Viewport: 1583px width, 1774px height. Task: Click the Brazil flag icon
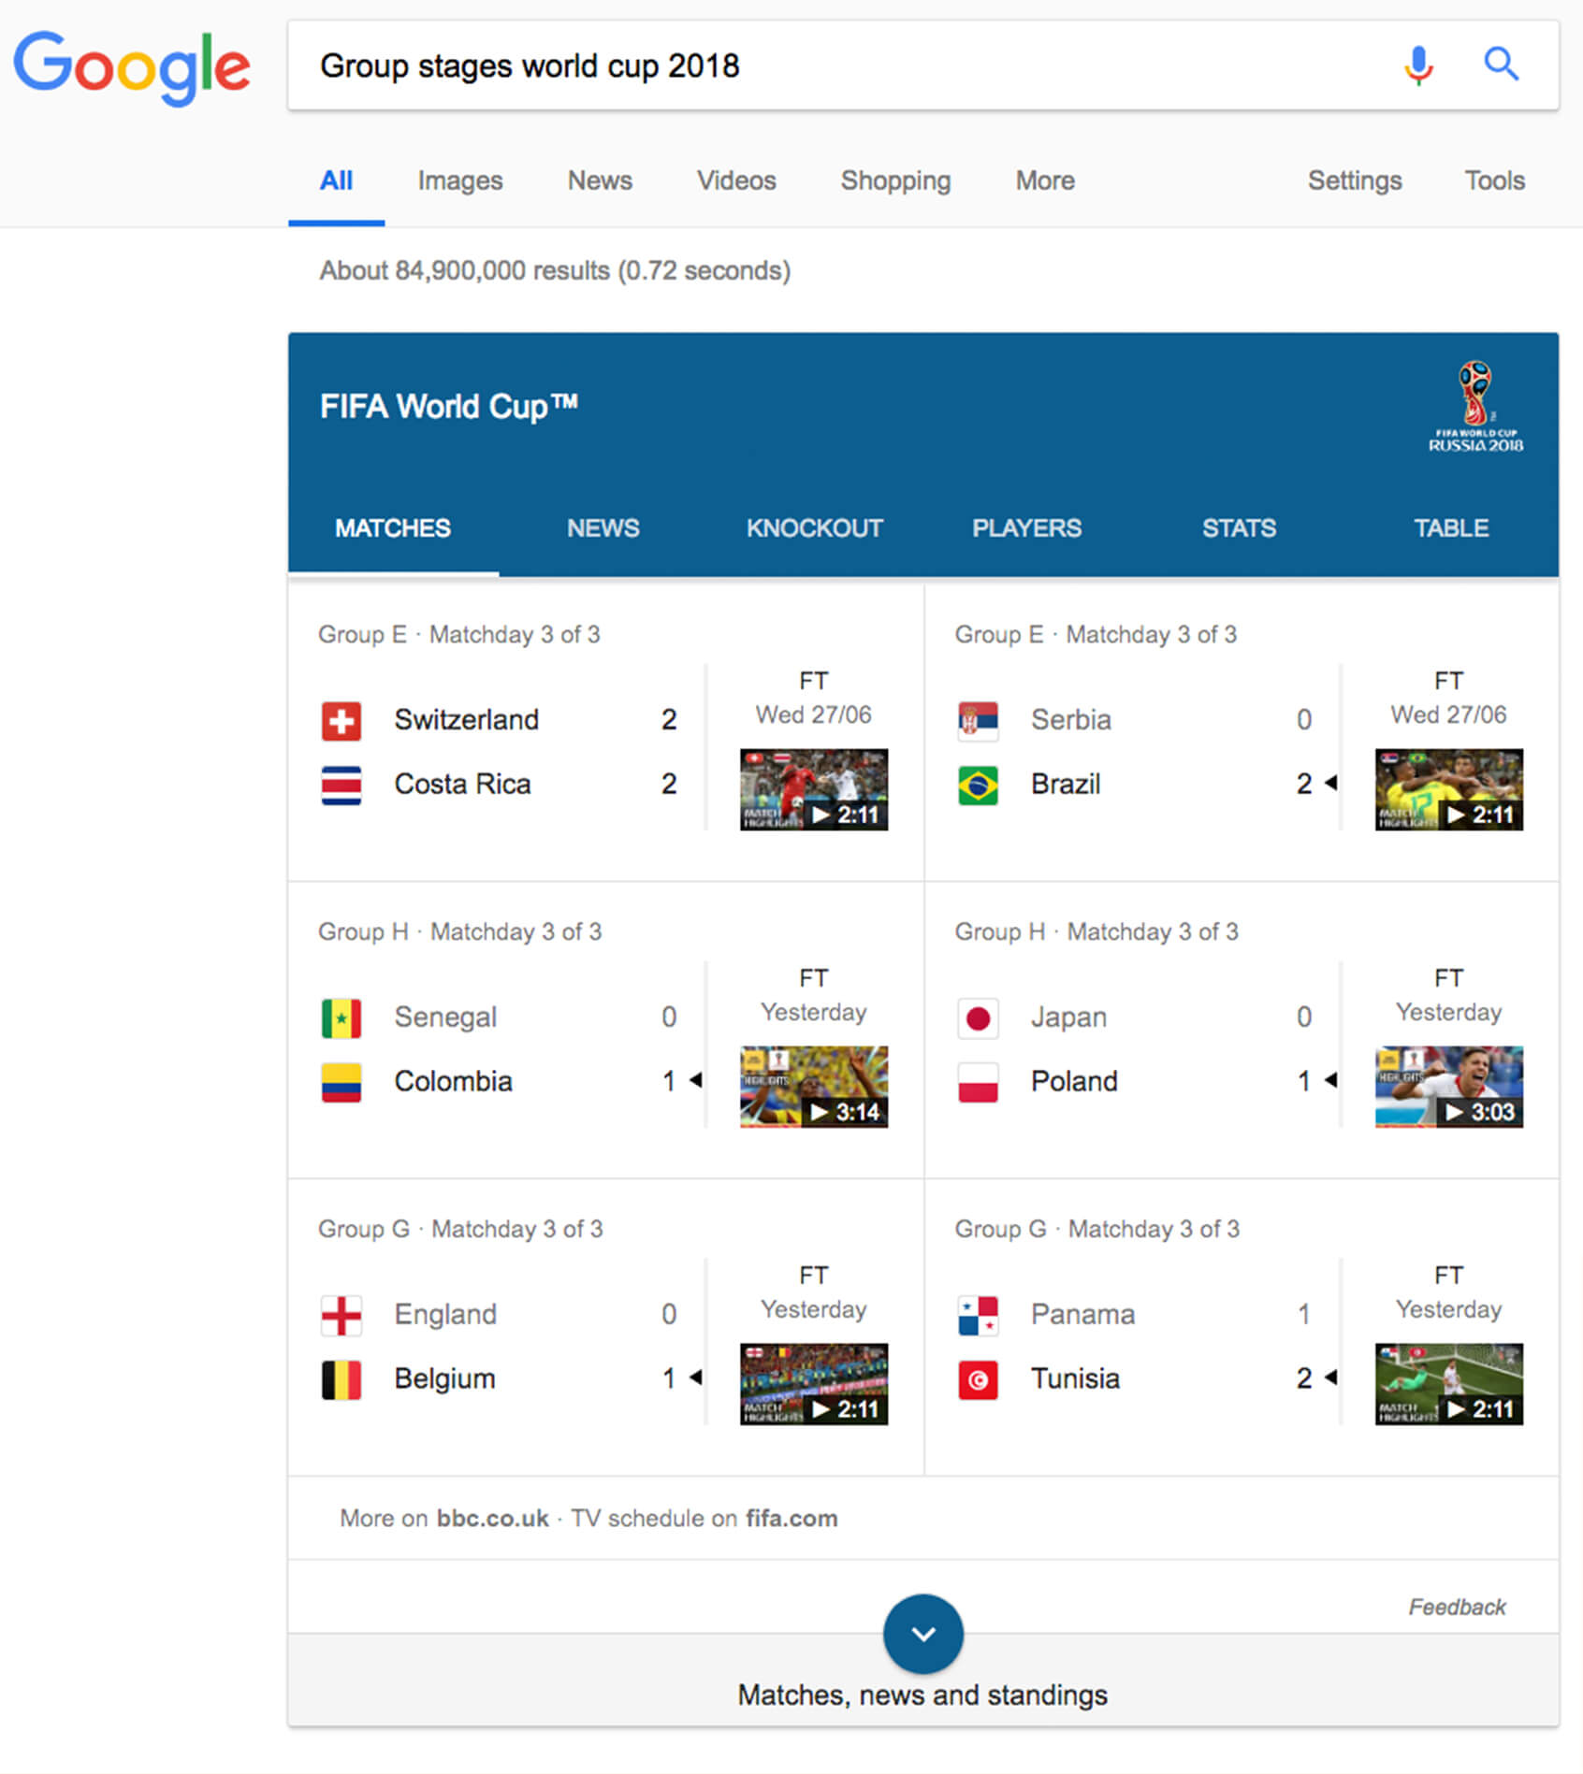(978, 785)
